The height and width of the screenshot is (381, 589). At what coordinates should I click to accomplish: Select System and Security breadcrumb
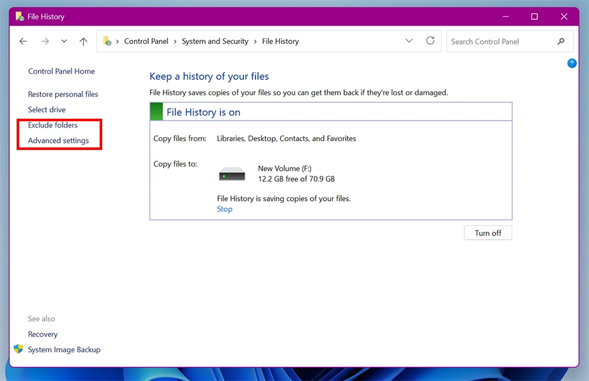click(215, 41)
